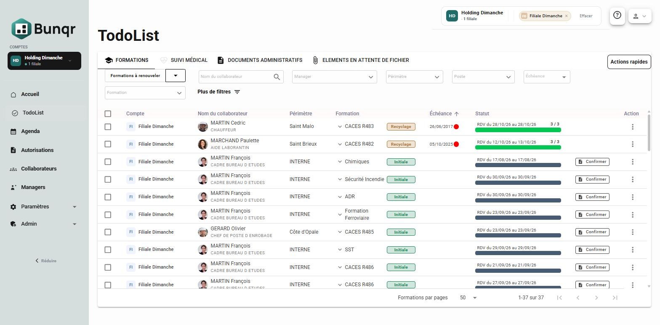Image resolution: width=660 pixels, height=325 pixels.
Task: Click the search magnifier in collaborator field
Action: [x=277, y=77]
